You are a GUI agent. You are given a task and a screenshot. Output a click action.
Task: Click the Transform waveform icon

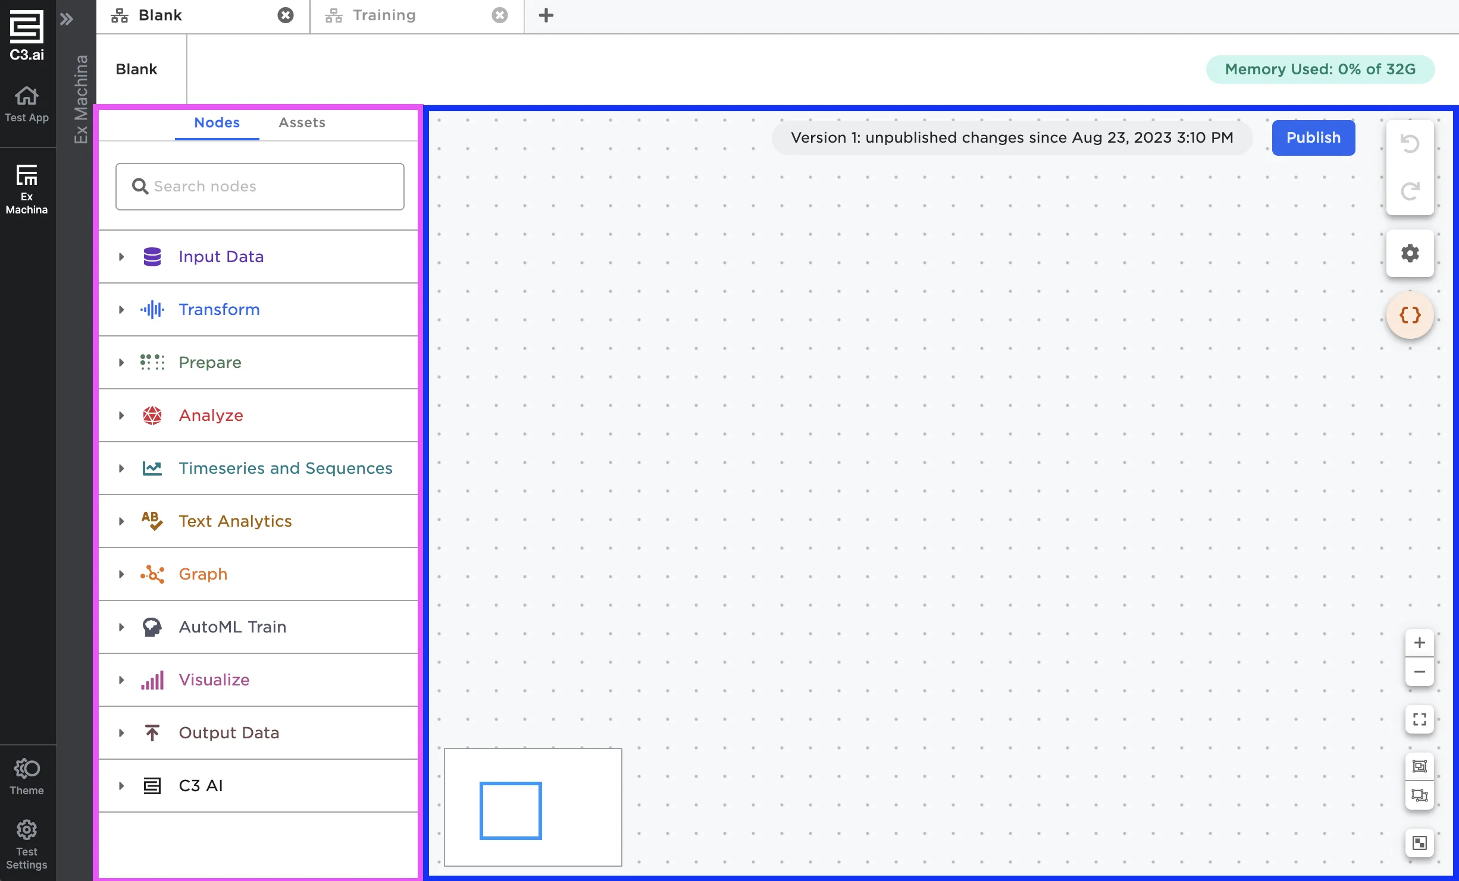click(x=152, y=310)
